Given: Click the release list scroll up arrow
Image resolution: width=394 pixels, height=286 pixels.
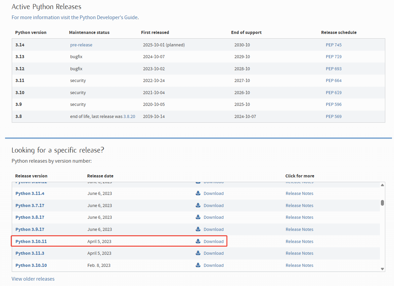Looking at the screenshot, I should (382, 185).
